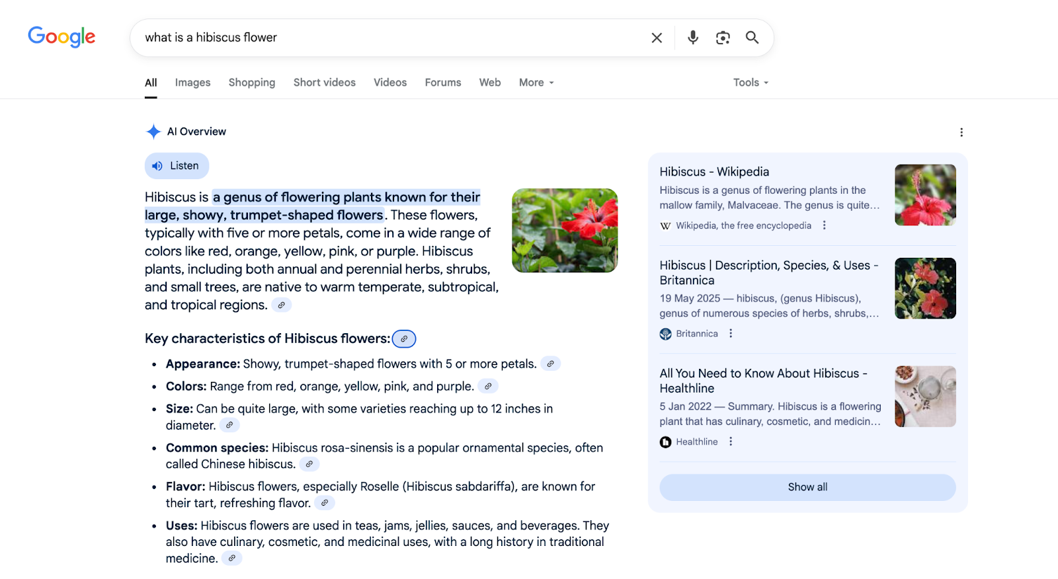This screenshot has height=579, width=1058.
Task: Click the source link after Appearance bullet
Action: (550, 364)
